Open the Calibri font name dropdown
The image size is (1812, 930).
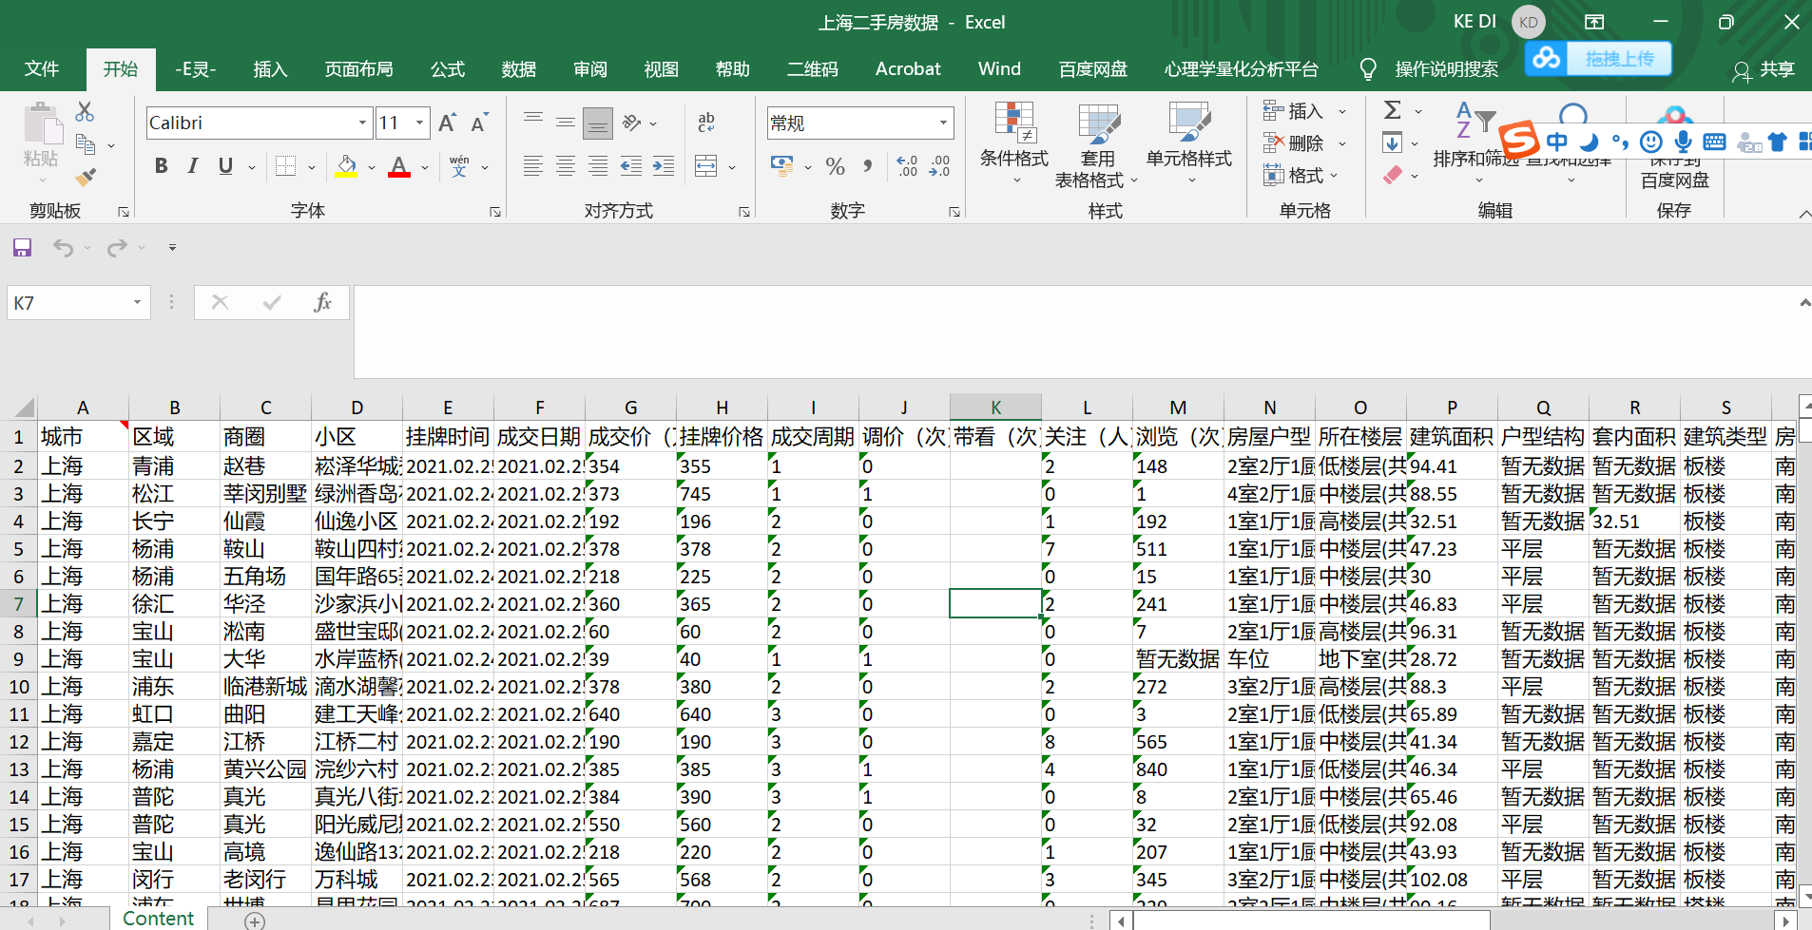362,123
